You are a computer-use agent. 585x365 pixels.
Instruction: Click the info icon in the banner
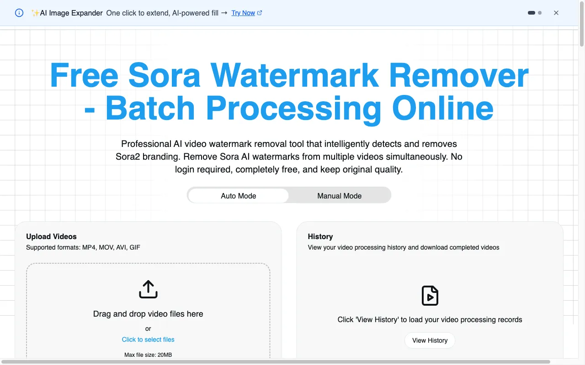(19, 13)
